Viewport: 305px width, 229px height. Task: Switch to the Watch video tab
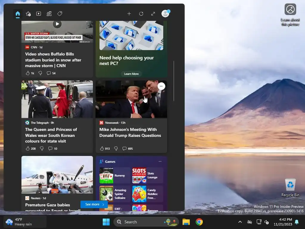click(38, 14)
